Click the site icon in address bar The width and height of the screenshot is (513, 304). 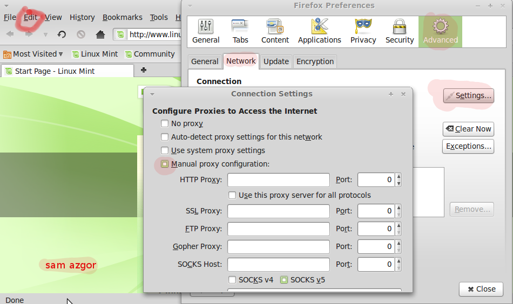coord(120,34)
